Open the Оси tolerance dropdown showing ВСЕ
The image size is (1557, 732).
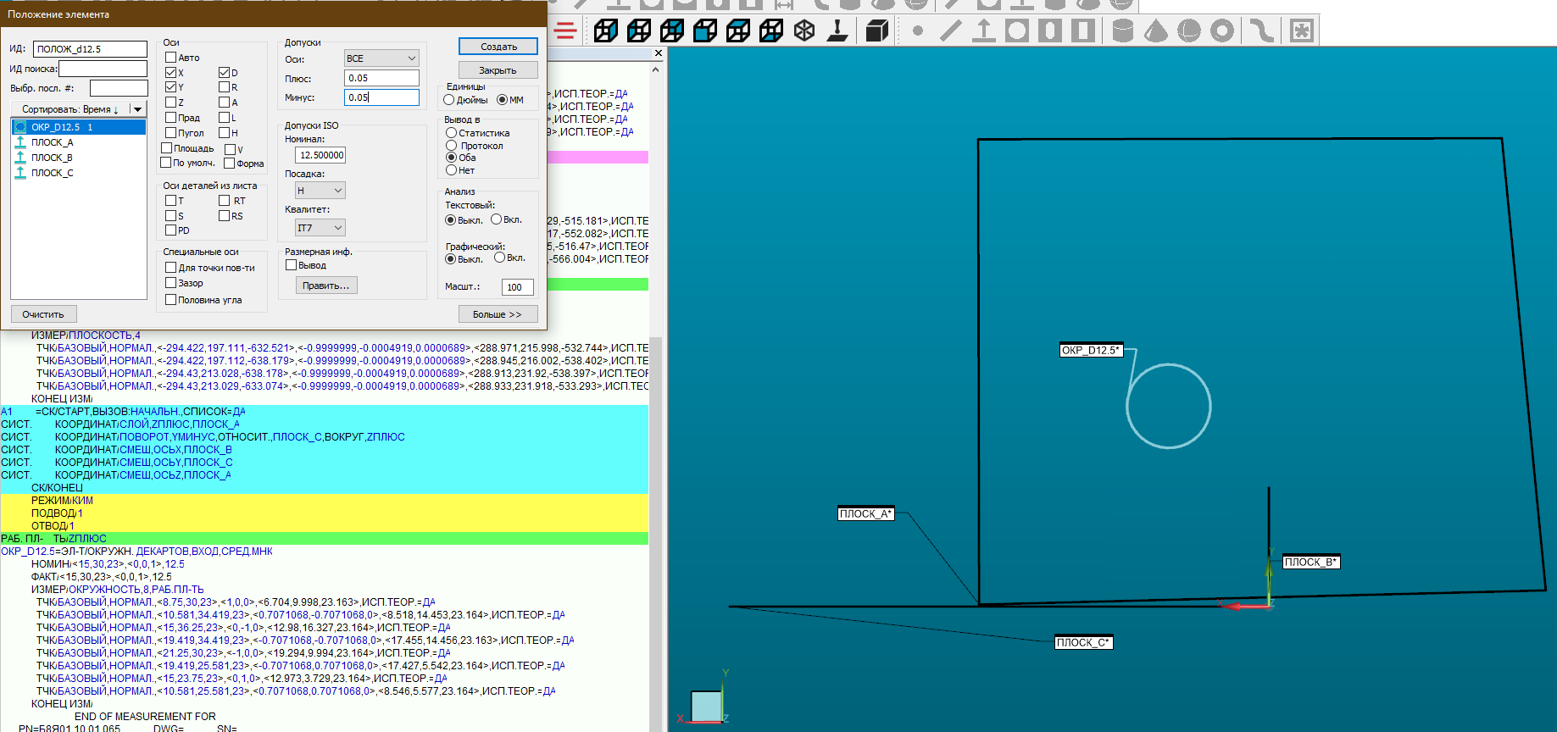381,58
